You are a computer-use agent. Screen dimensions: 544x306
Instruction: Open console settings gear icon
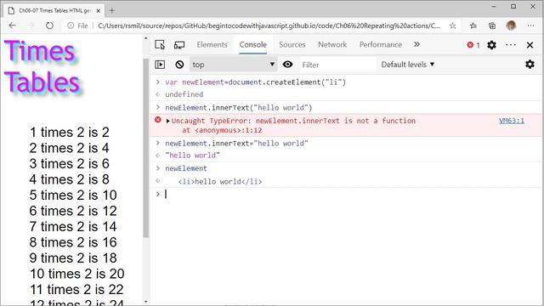[x=530, y=65]
